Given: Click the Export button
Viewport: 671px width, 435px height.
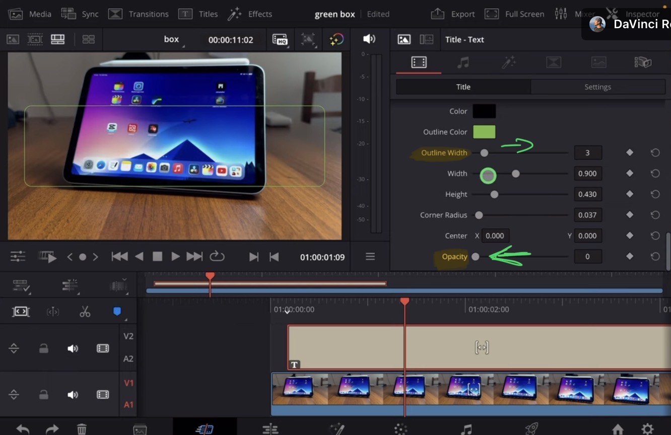Looking at the screenshot, I should click(453, 14).
